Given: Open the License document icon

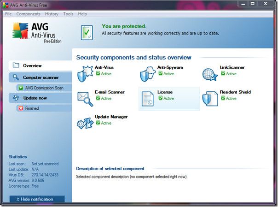Looking at the screenshot, I should 147,99.
